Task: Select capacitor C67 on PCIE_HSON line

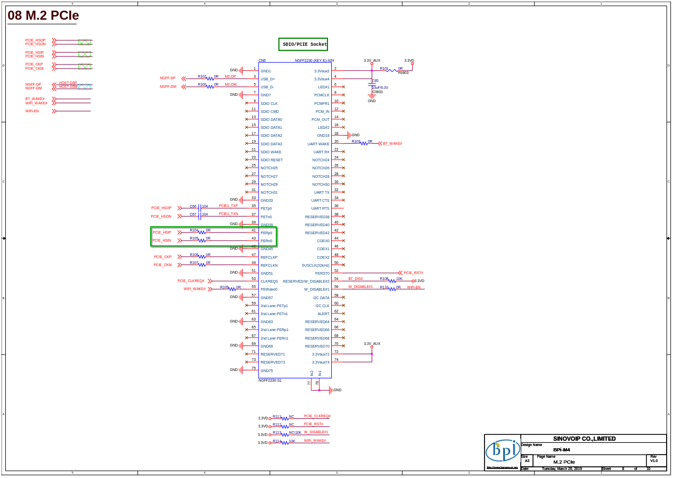Action: (x=199, y=215)
